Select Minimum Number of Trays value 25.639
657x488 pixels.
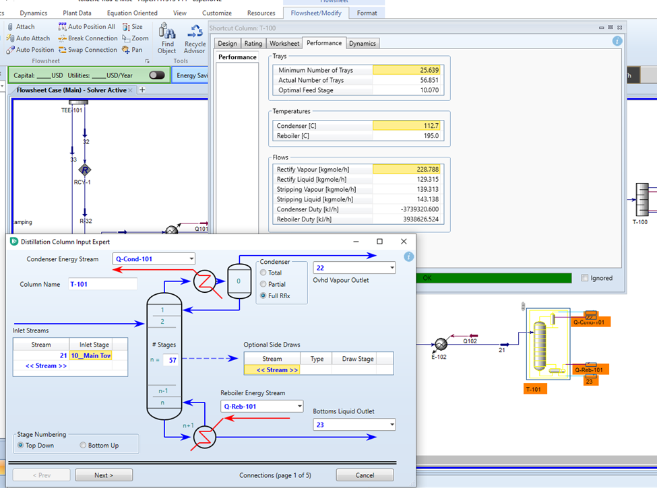(406, 70)
